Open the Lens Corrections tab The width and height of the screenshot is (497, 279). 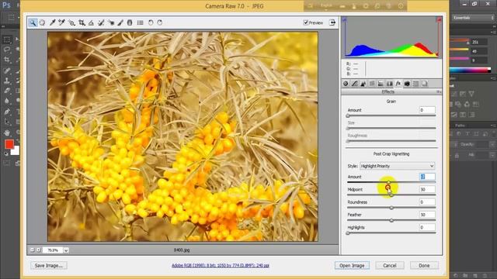pyautogui.click(x=389, y=84)
